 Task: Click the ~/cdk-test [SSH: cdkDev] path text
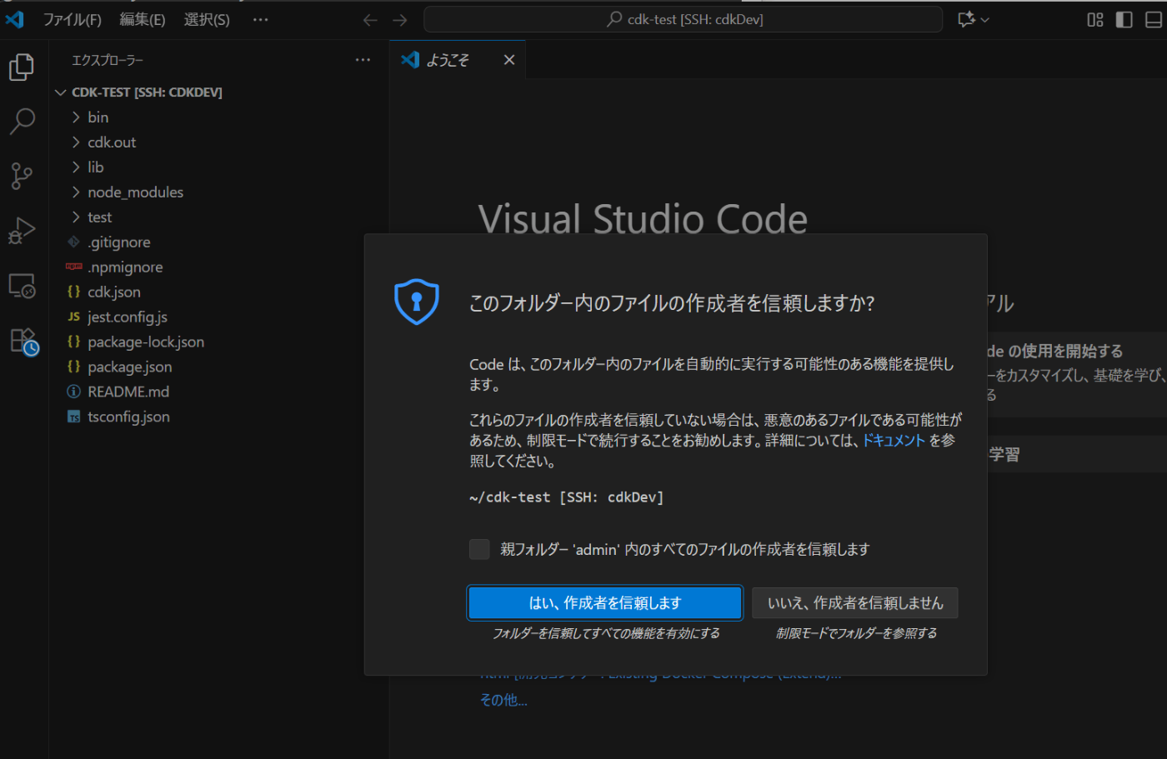click(x=567, y=497)
